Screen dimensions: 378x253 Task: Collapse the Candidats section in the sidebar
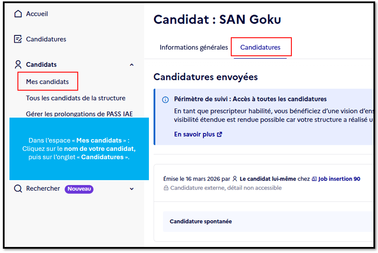(131, 65)
